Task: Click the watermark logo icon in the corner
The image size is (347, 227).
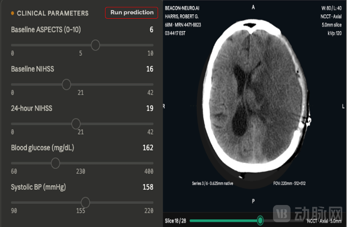Action: click(282, 214)
